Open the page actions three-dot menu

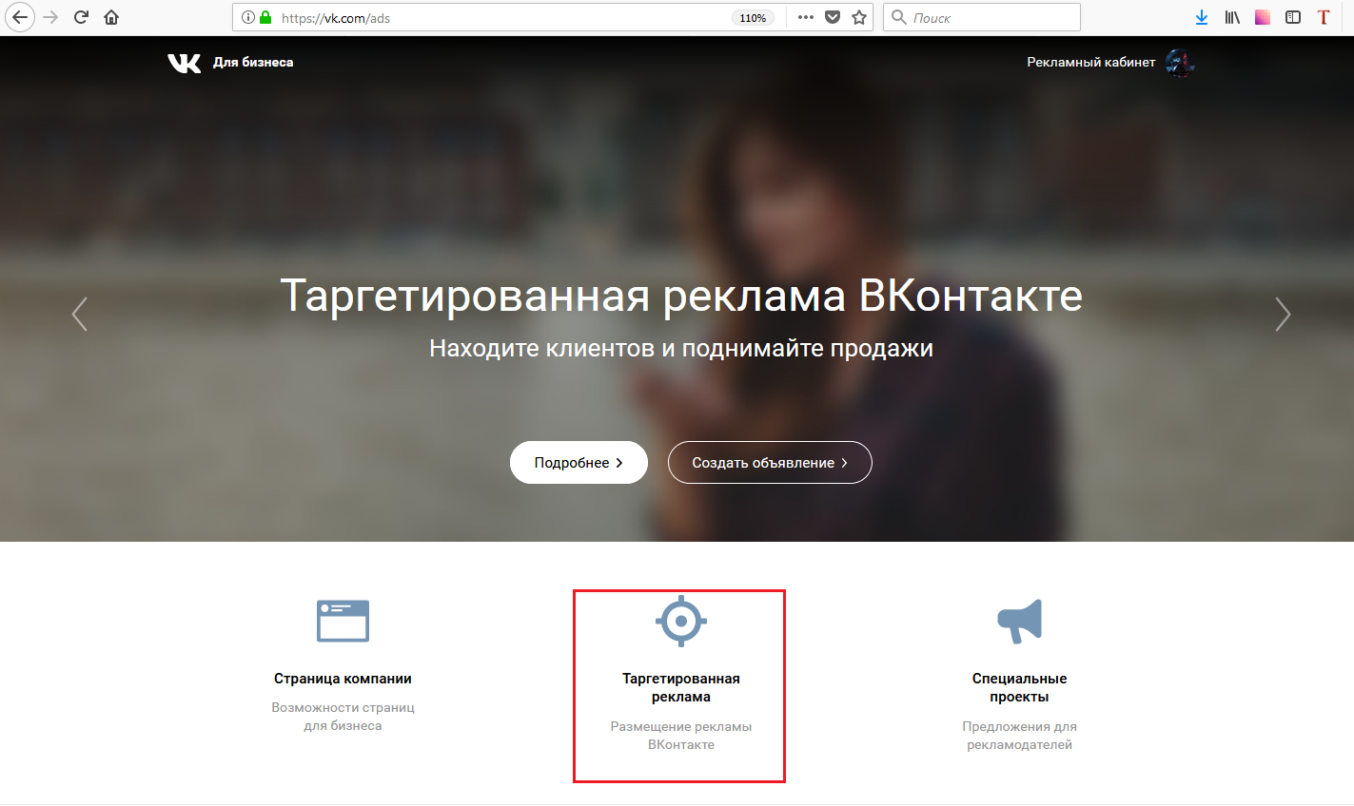coord(805,17)
